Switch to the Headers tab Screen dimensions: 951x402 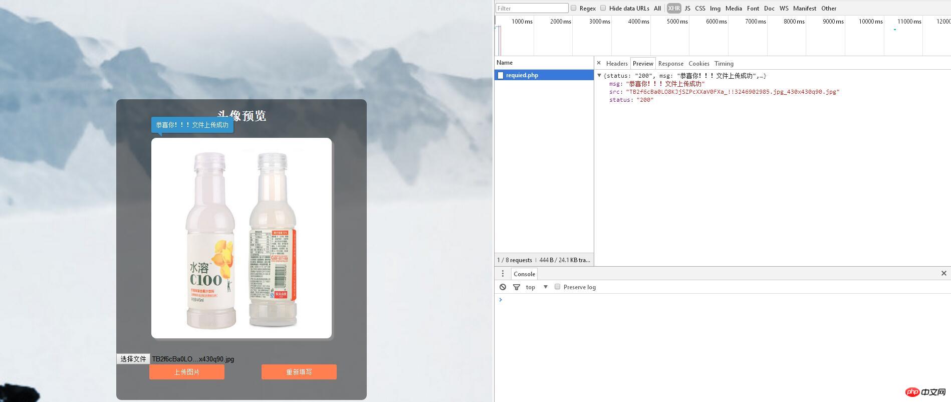[617, 64]
